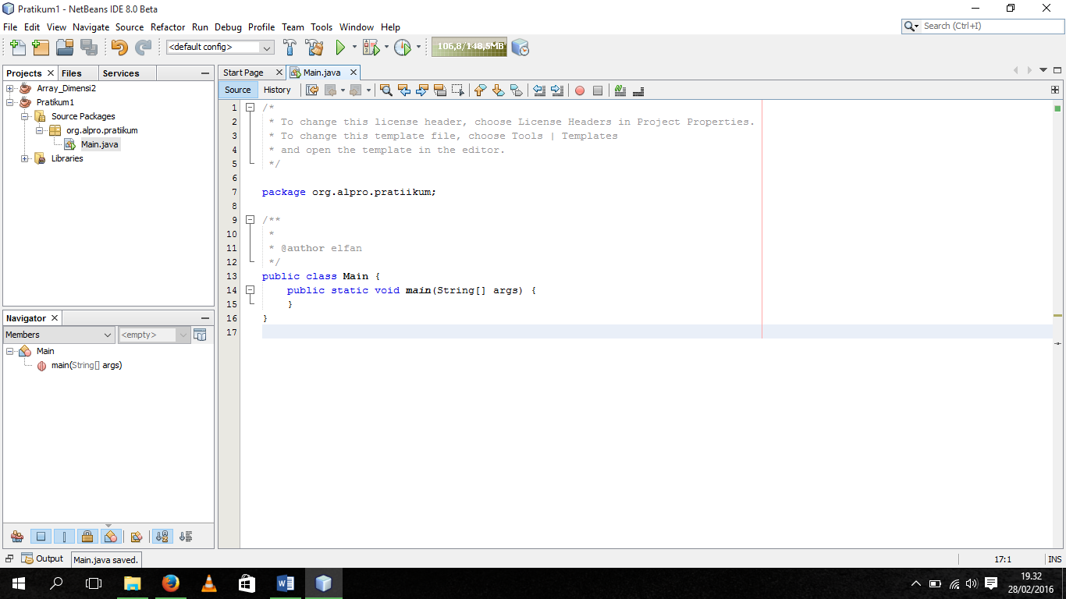The width and height of the screenshot is (1066, 599).
Task: Open the default config dropdown
Action: click(268, 47)
